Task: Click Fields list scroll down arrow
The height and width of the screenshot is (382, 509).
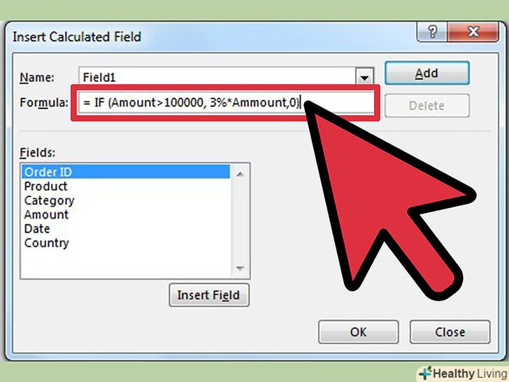Action: 240,268
